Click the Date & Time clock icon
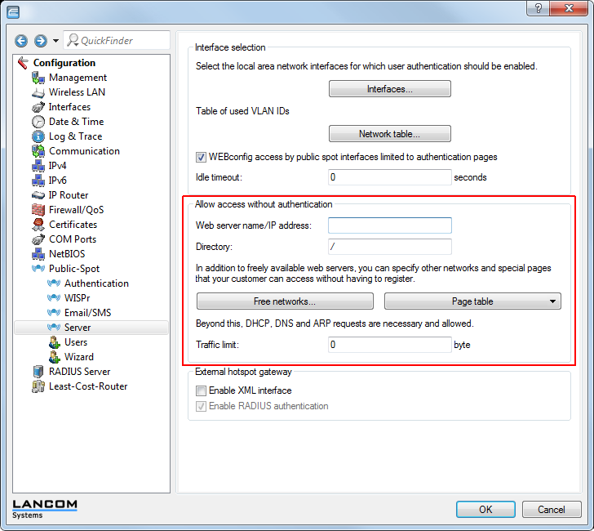The height and width of the screenshot is (531, 594). (x=38, y=122)
